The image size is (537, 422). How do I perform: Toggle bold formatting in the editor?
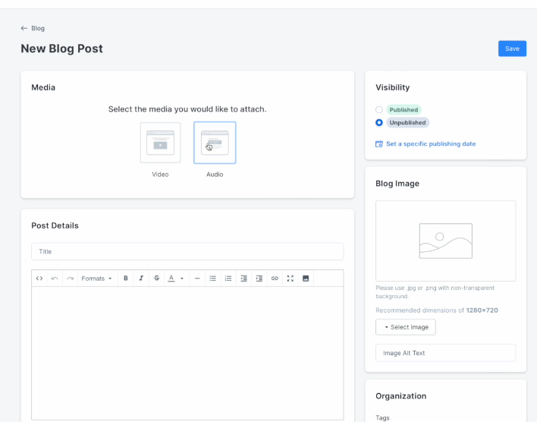coord(126,279)
